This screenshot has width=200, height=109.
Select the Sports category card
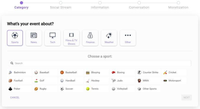(x=15, y=38)
